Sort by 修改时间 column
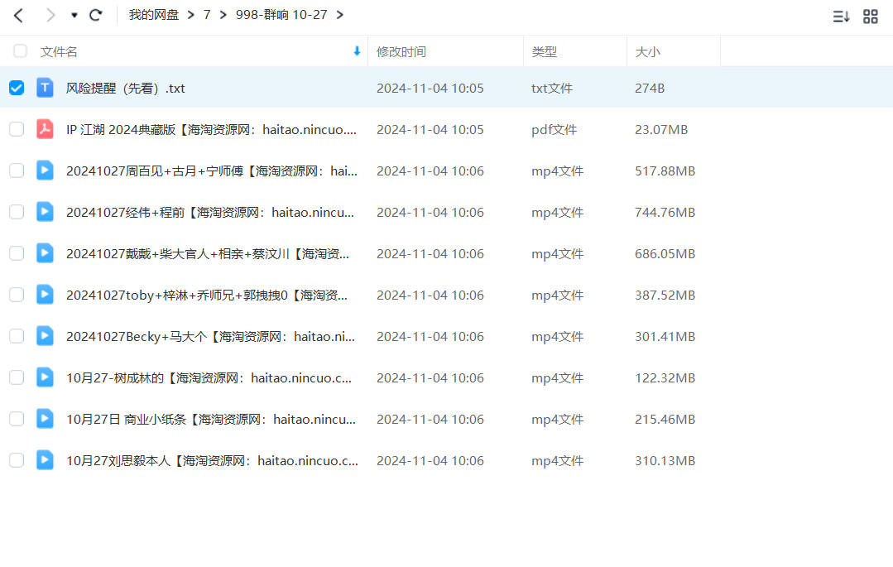This screenshot has width=893, height=567. point(401,52)
